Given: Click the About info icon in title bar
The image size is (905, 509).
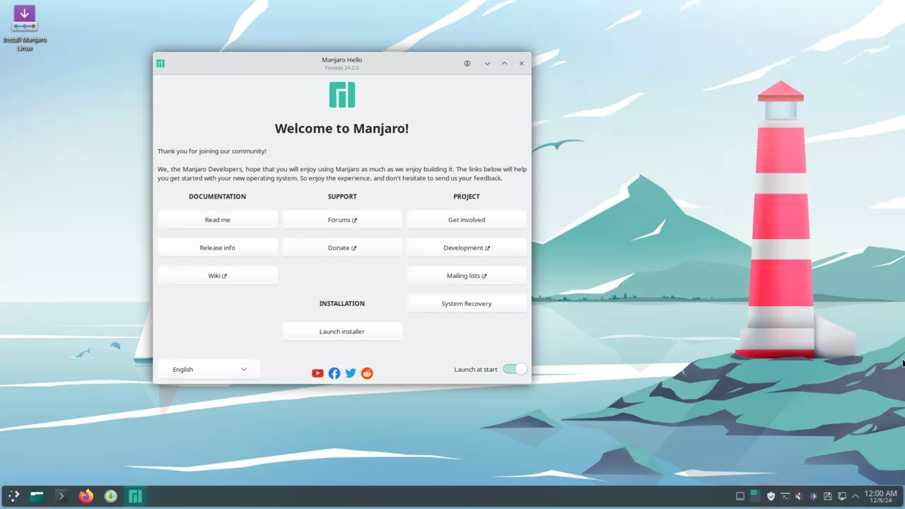Looking at the screenshot, I should tap(467, 64).
